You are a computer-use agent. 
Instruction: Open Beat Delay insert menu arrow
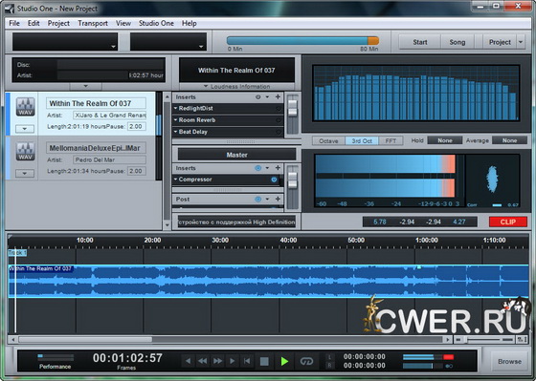coord(176,132)
